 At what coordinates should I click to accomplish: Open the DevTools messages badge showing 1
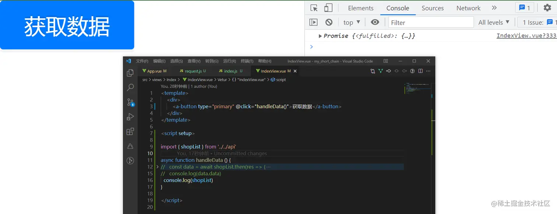[525, 8]
